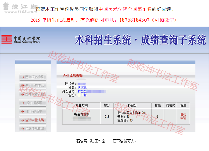Click the 本科招生系统·成绩查询子系统 banner title

tap(141, 40)
